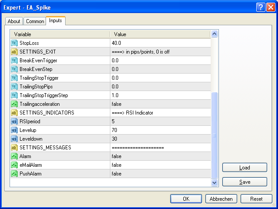The width and height of the screenshot is (278, 209).
Task: Click the Variable column header
Action: [60, 34]
